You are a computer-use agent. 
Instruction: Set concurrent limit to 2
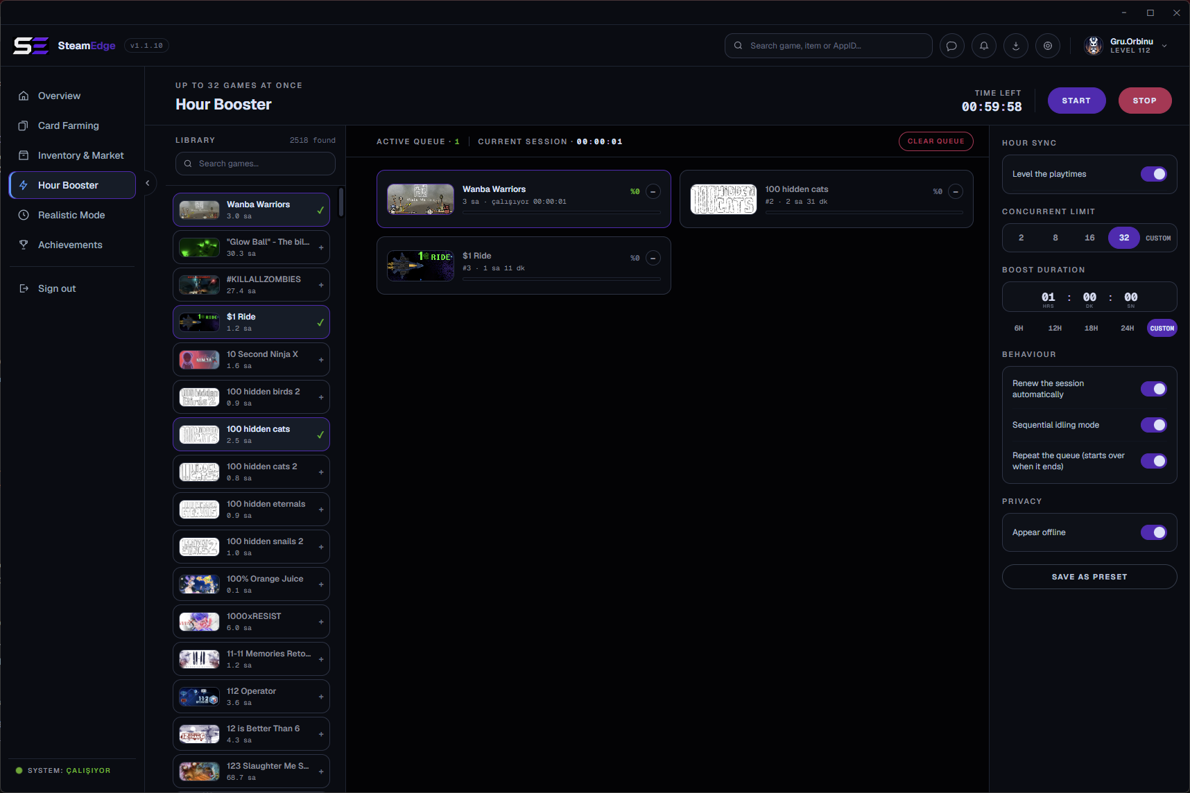pyautogui.click(x=1021, y=238)
